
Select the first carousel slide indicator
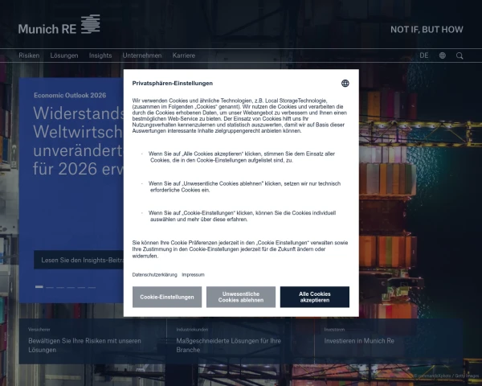pos(39,286)
